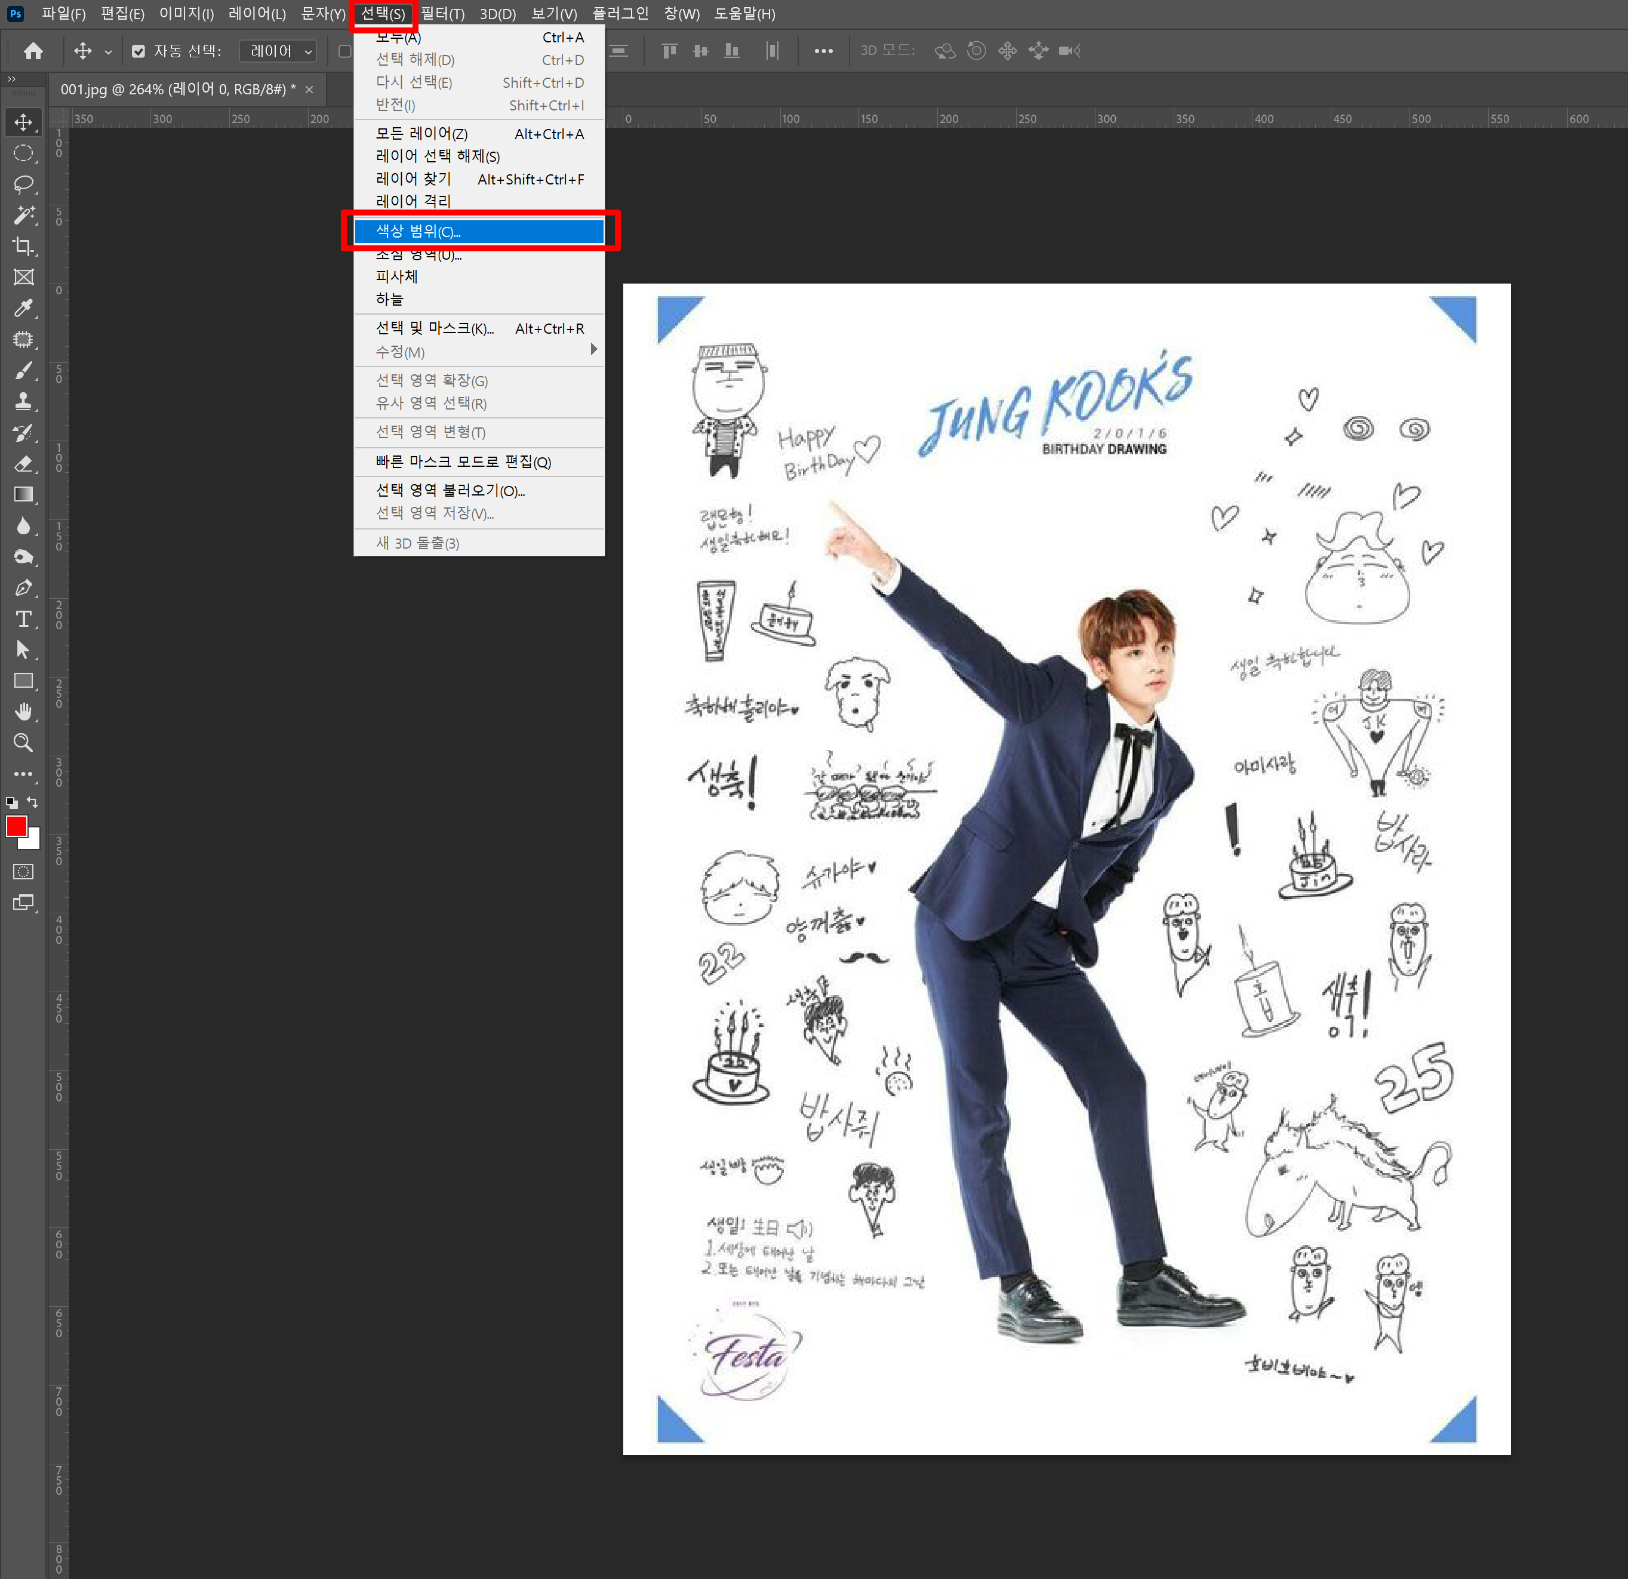Screen dimensions: 1628x1579
Task: Select the Gradient tool
Action: (23, 494)
